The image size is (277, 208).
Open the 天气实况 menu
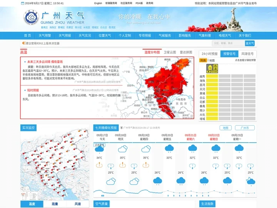tap(85, 35)
